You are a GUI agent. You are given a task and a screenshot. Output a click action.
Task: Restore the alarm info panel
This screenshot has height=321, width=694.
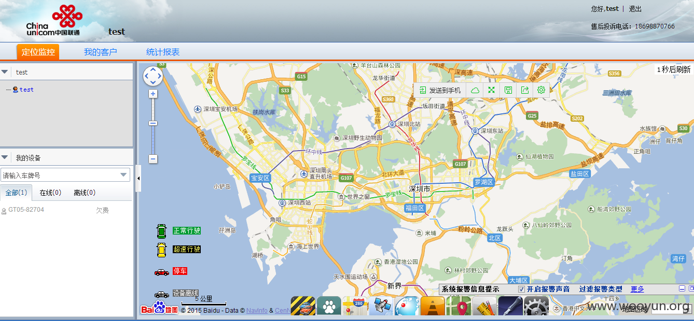[x=691, y=288]
